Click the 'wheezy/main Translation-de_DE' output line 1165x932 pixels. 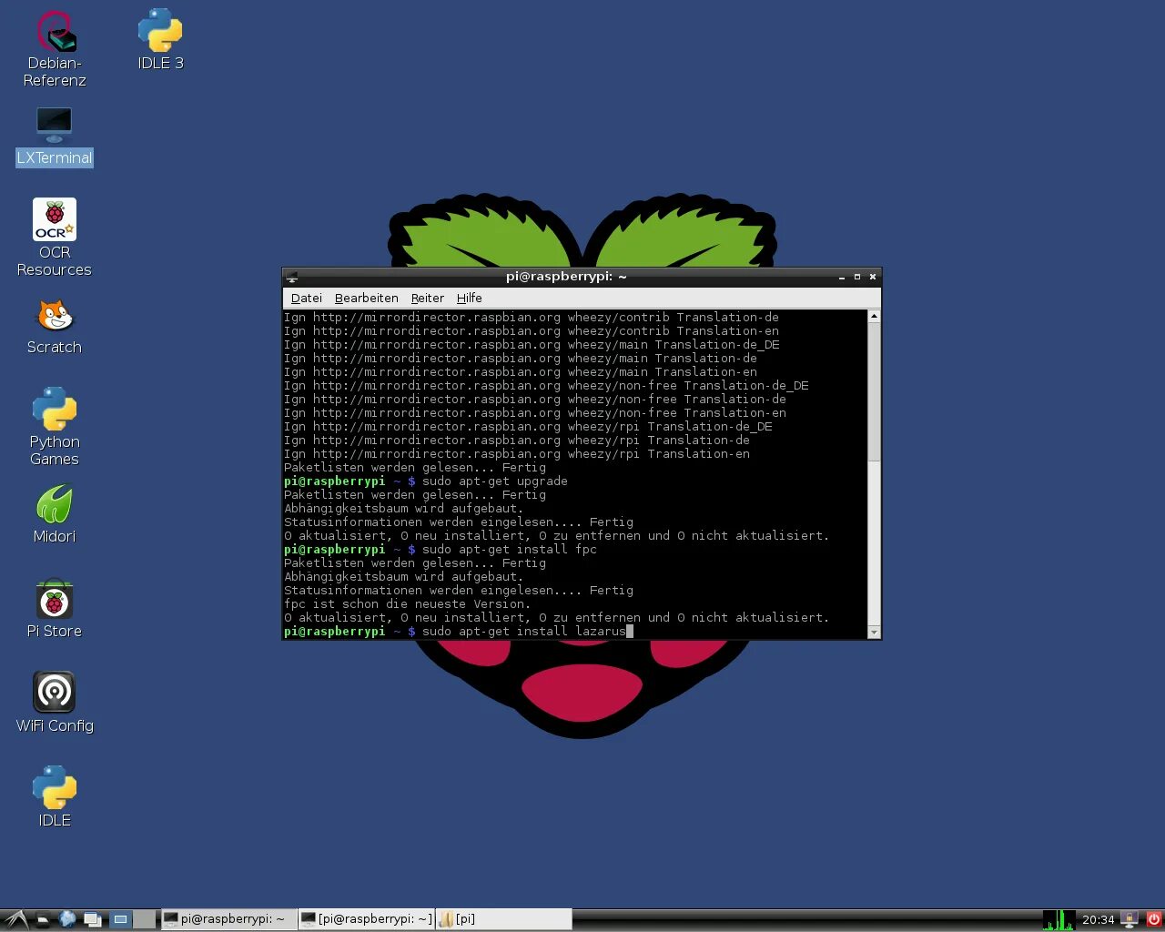(x=532, y=345)
